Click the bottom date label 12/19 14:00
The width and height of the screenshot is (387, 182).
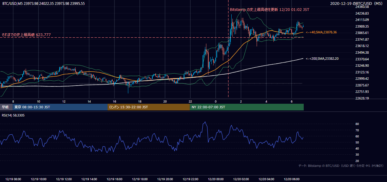[89, 179]
